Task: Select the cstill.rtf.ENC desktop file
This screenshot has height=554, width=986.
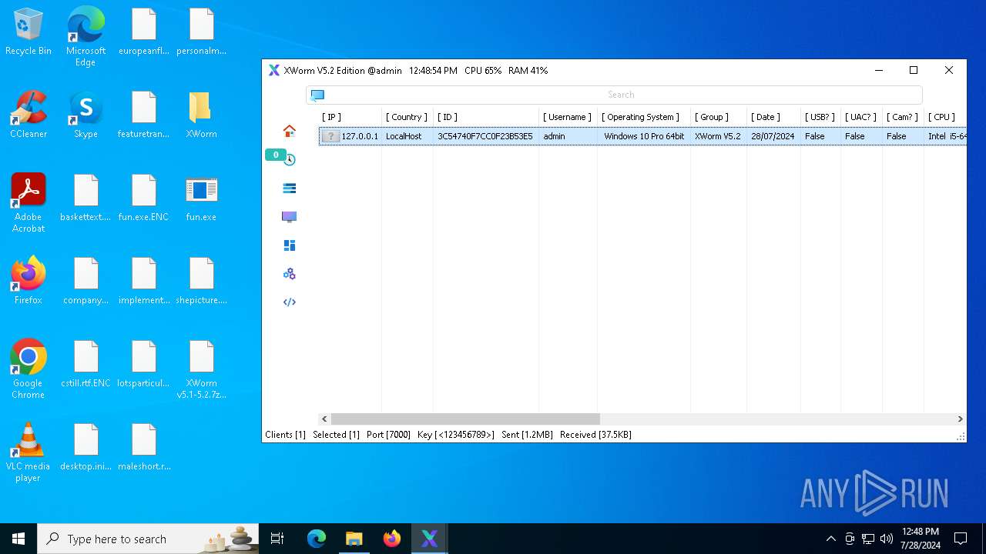Action: (x=86, y=365)
